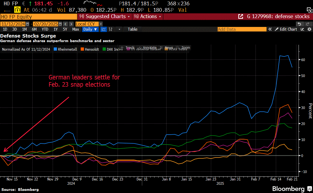Click the Rheinmetall blue legend swatch

(55, 49)
